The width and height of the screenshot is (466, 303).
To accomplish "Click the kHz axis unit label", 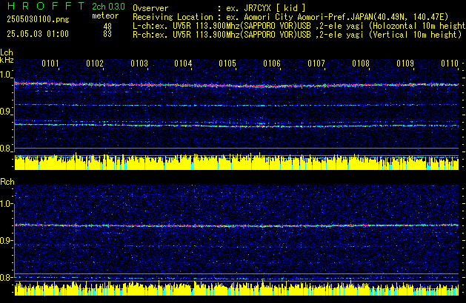I will (x=7, y=60).
